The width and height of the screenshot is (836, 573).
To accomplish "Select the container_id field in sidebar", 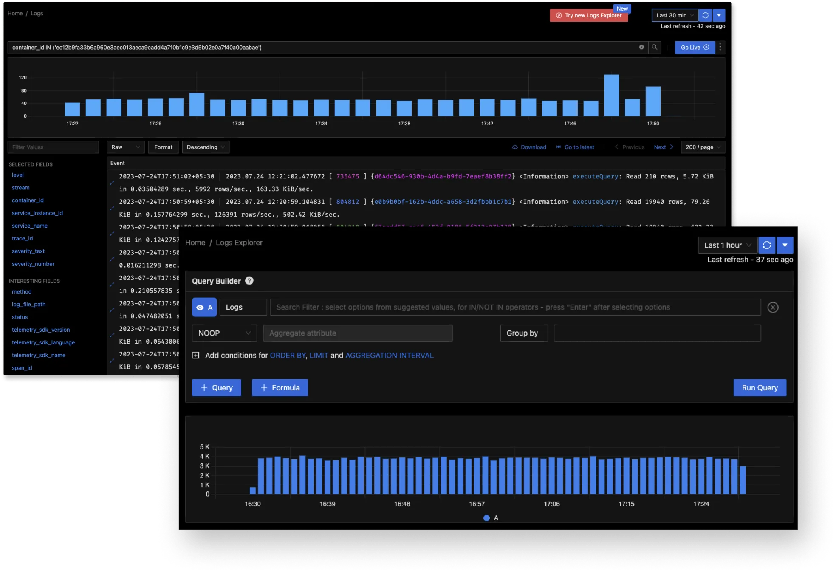I will click(28, 200).
